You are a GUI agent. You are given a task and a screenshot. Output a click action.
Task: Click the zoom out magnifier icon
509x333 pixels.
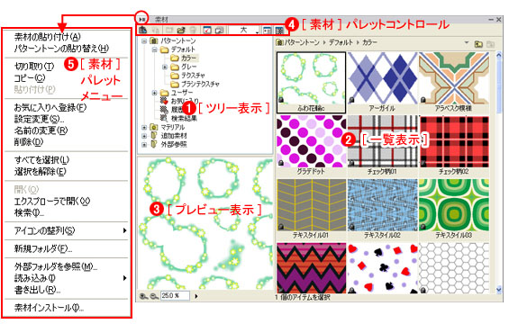(154, 296)
